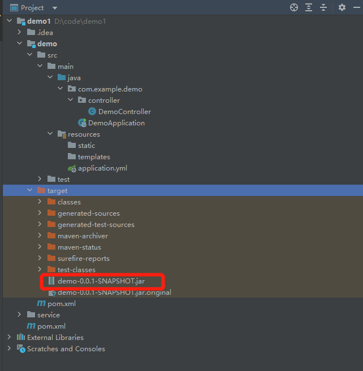Click the controller package icon

82,100
